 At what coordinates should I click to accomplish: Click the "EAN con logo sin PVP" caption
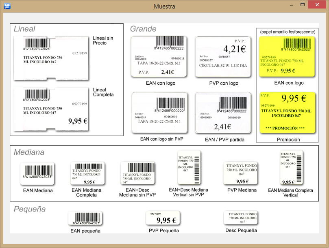point(162,139)
